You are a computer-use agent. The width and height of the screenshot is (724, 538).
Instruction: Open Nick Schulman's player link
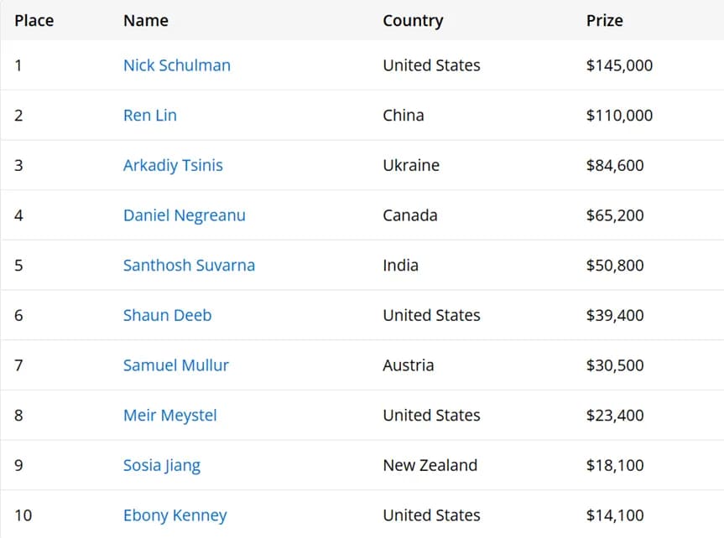click(x=177, y=65)
